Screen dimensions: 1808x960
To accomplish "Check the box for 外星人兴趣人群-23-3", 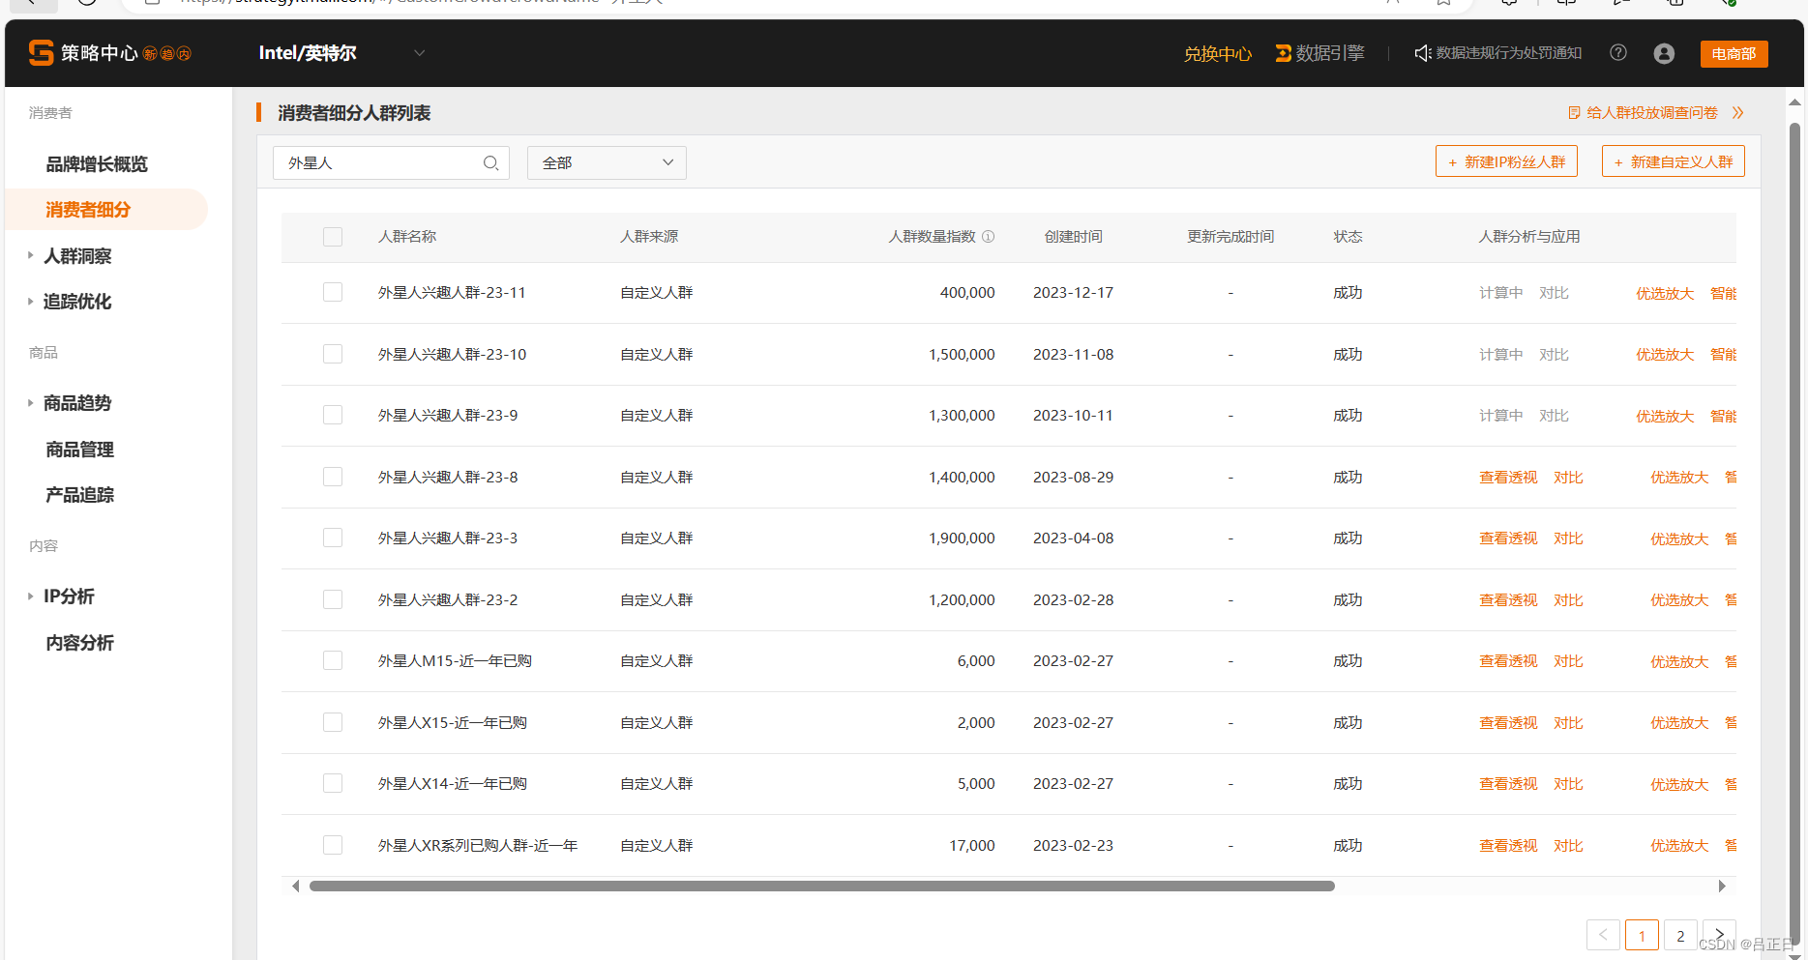I will pyautogui.click(x=333, y=538).
